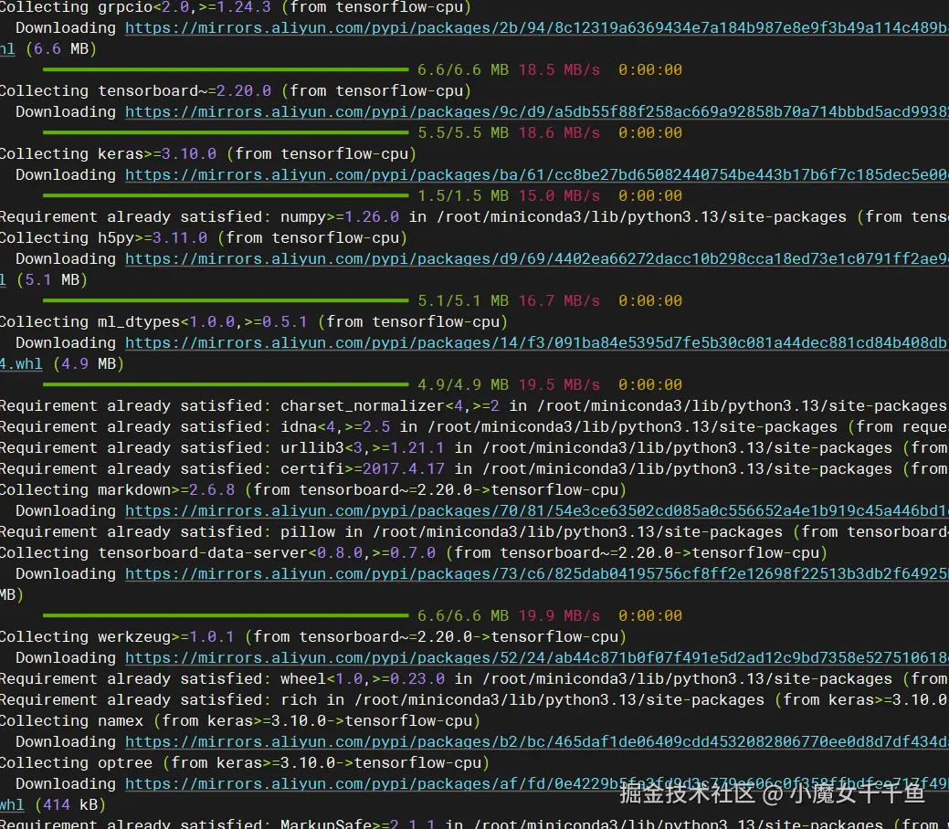Open the grpcio package download URL

(x=537, y=27)
